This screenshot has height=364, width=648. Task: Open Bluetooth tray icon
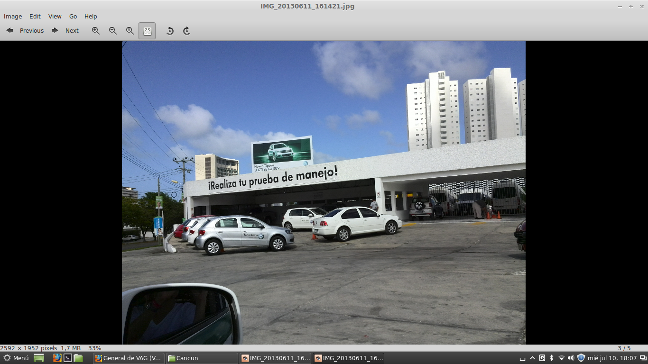pos(551,358)
